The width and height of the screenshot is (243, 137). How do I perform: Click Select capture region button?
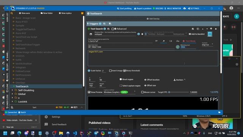(130, 86)
